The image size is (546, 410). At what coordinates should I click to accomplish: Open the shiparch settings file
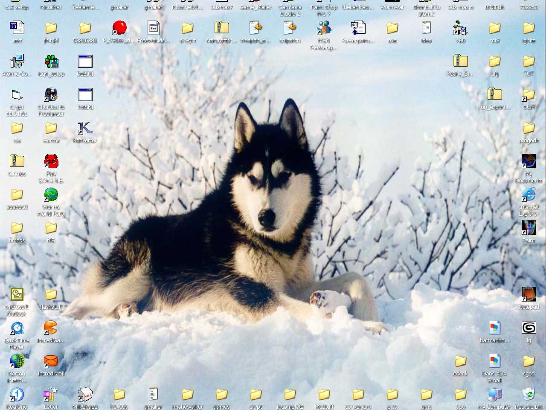(290, 28)
